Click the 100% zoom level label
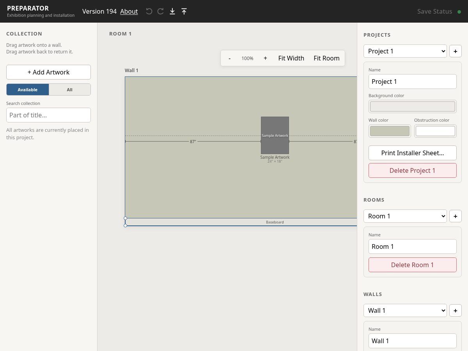 247,58
